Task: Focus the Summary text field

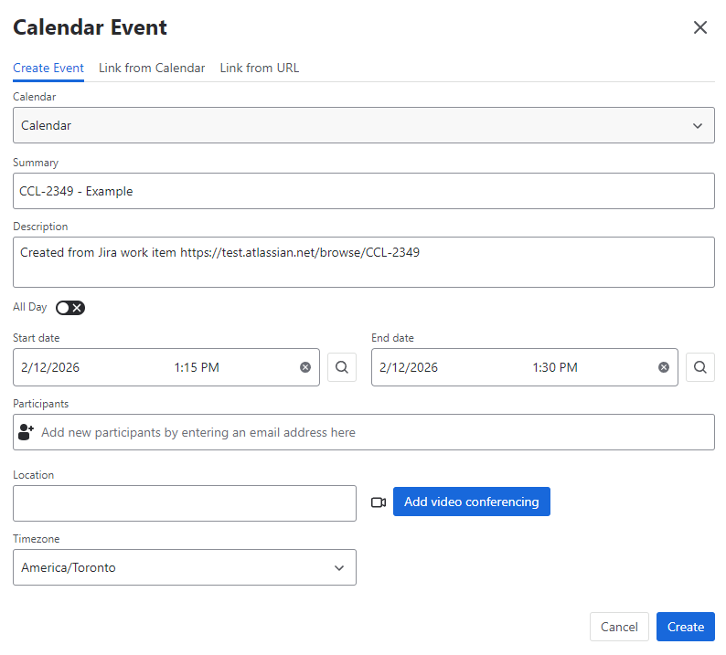Action: (x=363, y=191)
